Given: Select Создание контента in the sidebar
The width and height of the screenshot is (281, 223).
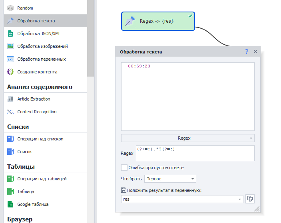Looking at the screenshot, I should [46, 72].
